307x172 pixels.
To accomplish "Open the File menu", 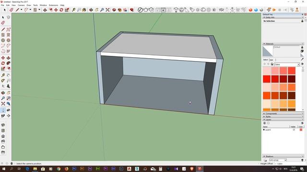I will coord(2,5).
